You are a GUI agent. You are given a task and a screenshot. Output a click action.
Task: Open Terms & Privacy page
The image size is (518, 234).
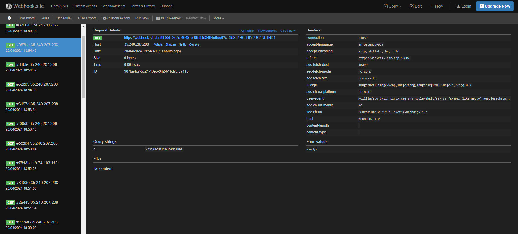pyautogui.click(x=143, y=6)
